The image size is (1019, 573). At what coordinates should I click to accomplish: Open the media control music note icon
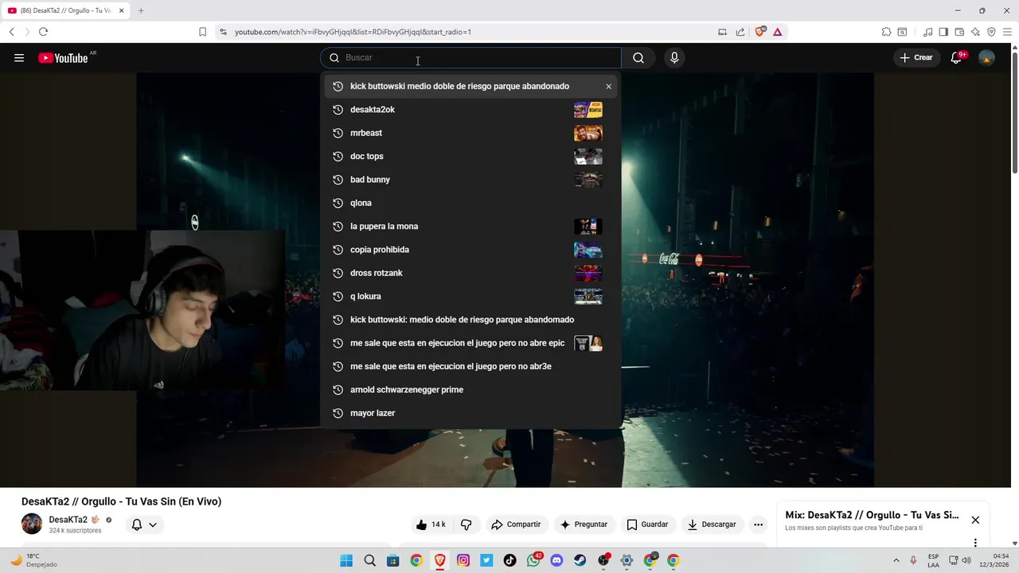[927, 32]
